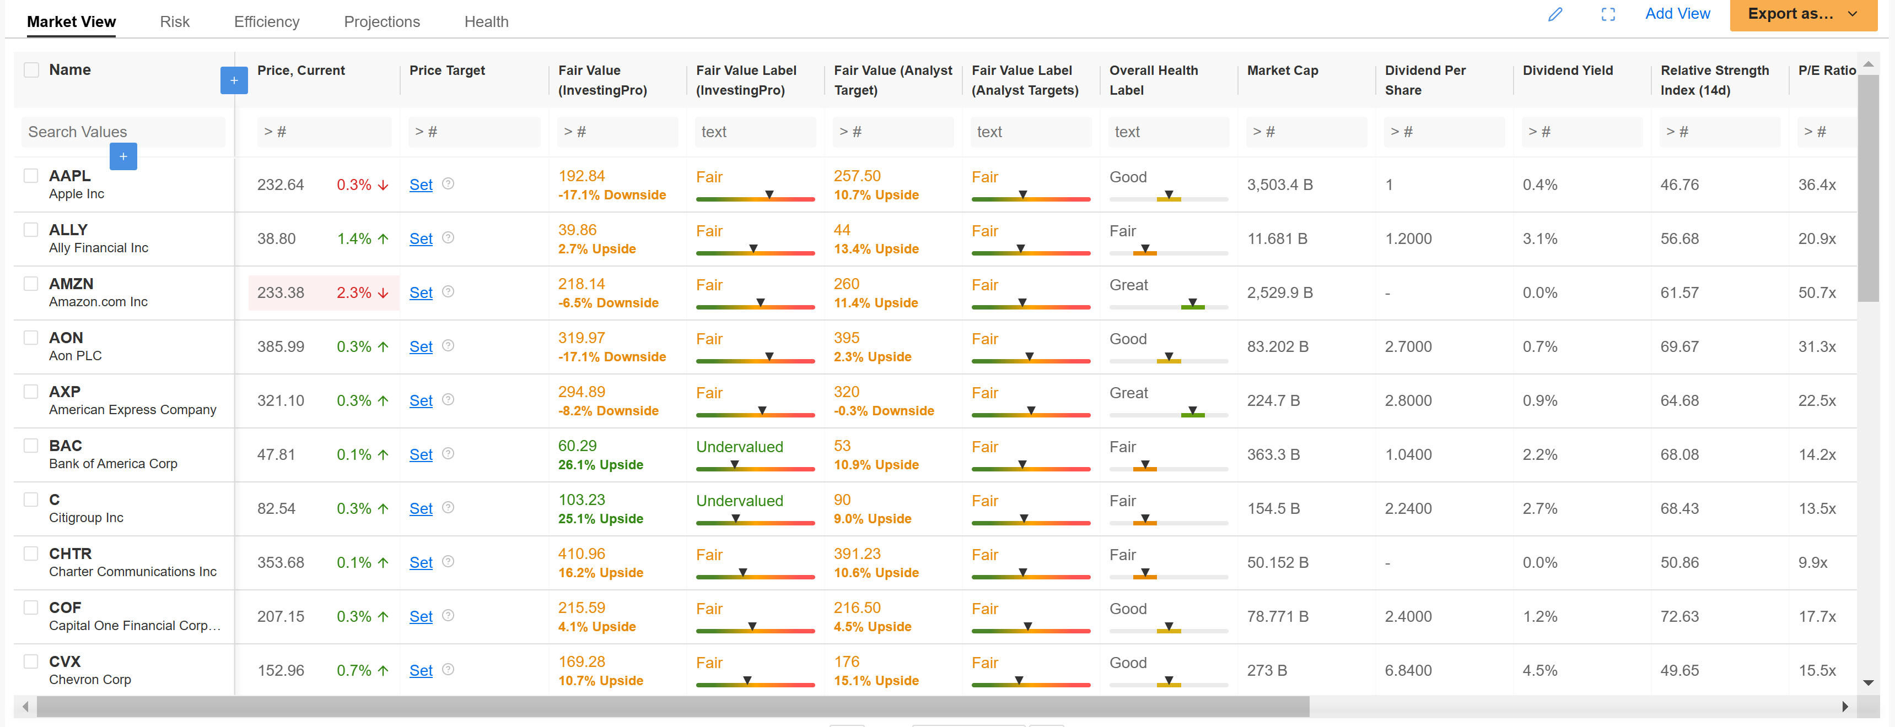The height and width of the screenshot is (727, 1895).
Task: Switch to the Efficiency tab
Action: (x=267, y=21)
